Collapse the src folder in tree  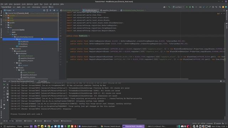point(6,27)
